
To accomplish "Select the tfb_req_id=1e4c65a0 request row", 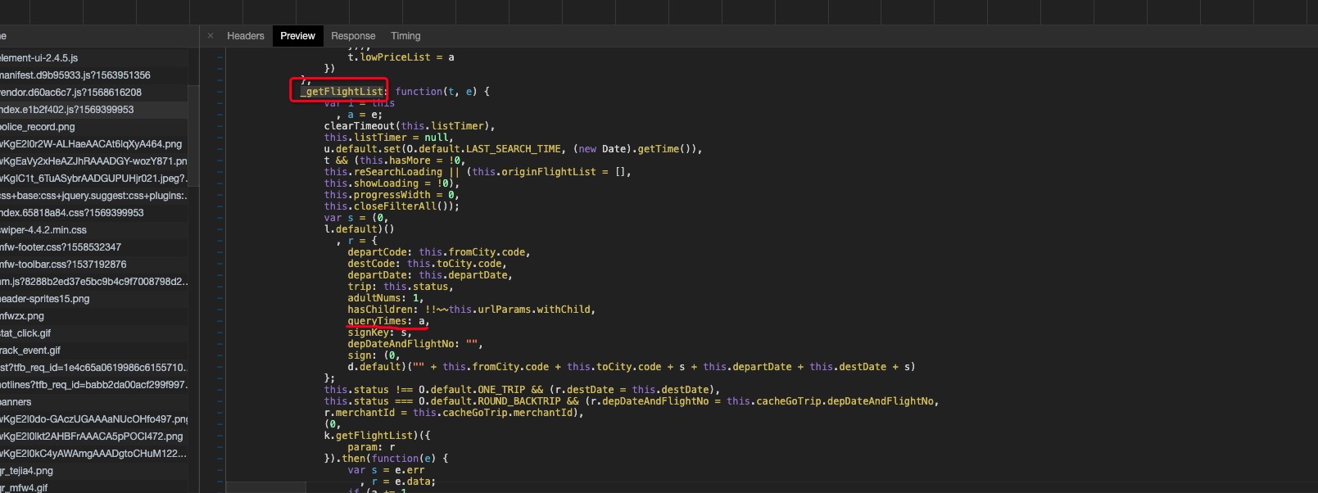I will [94, 368].
